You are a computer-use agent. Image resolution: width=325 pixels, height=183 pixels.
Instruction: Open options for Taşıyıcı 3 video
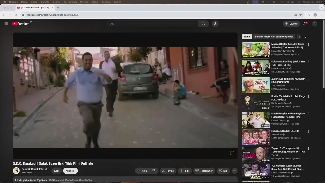coord(308,149)
